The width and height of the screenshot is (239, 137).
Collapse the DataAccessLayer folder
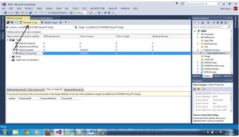coord(198,50)
